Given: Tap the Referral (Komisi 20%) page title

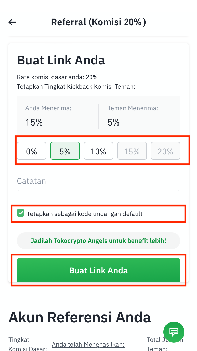Looking at the screenshot, I should tap(98, 22).
